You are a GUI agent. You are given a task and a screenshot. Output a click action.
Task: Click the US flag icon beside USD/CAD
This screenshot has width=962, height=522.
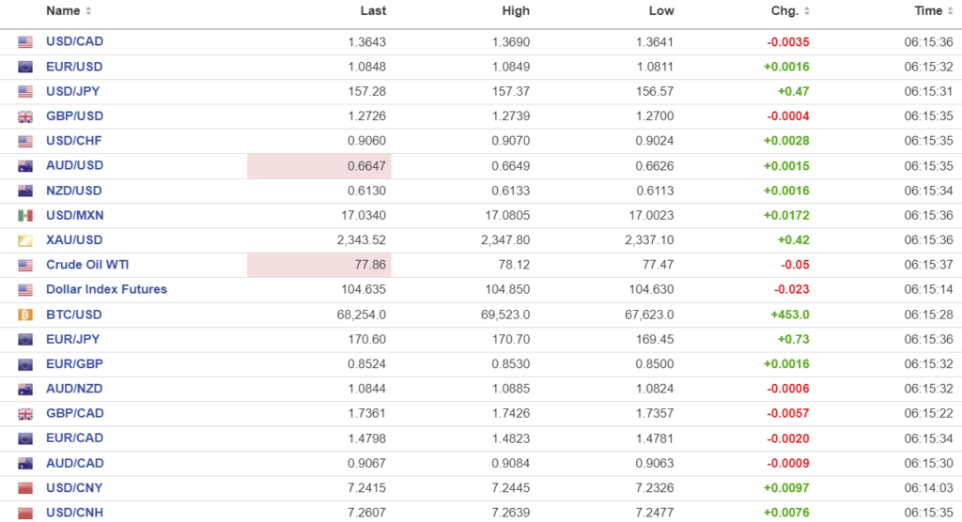click(25, 42)
